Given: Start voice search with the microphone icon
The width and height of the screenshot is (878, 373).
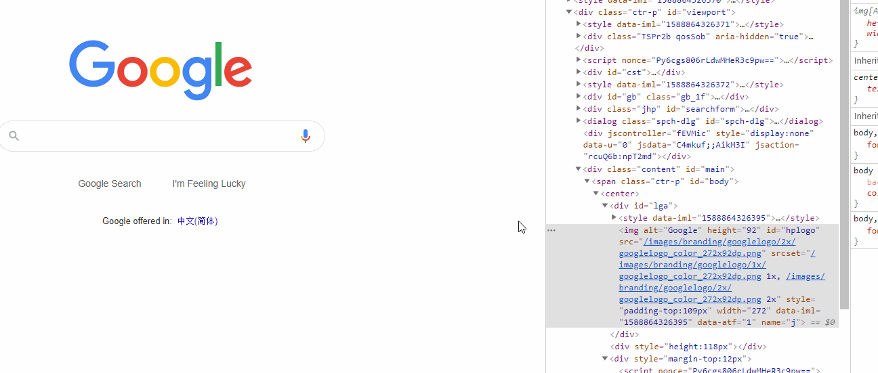Looking at the screenshot, I should click(x=306, y=136).
